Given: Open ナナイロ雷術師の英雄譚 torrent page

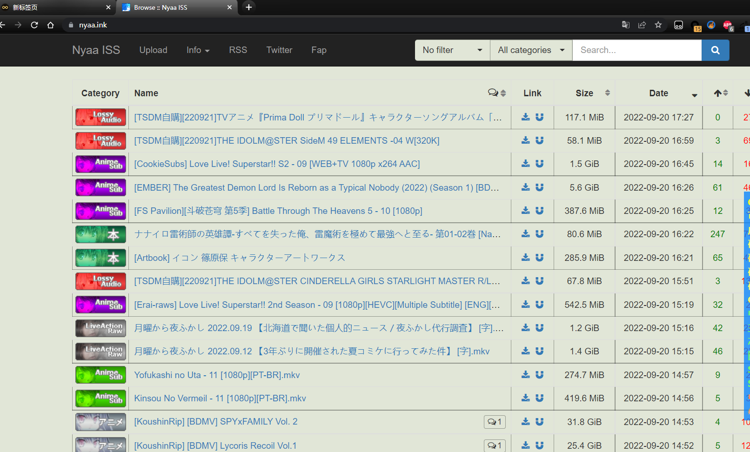Looking at the screenshot, I should (x=317, y=234).
